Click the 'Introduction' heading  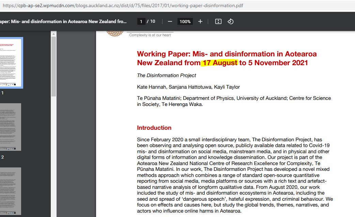(154, 128)
